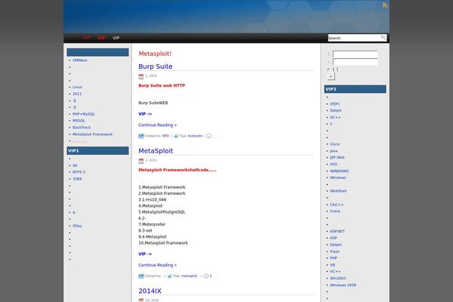The width and height of the screenshot is (453, 302).
Task: Open PHP link under VIP2
Action: [x=334, y=258]
